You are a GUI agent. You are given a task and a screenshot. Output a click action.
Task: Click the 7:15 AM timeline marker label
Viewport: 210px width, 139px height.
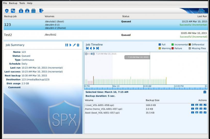138,57
